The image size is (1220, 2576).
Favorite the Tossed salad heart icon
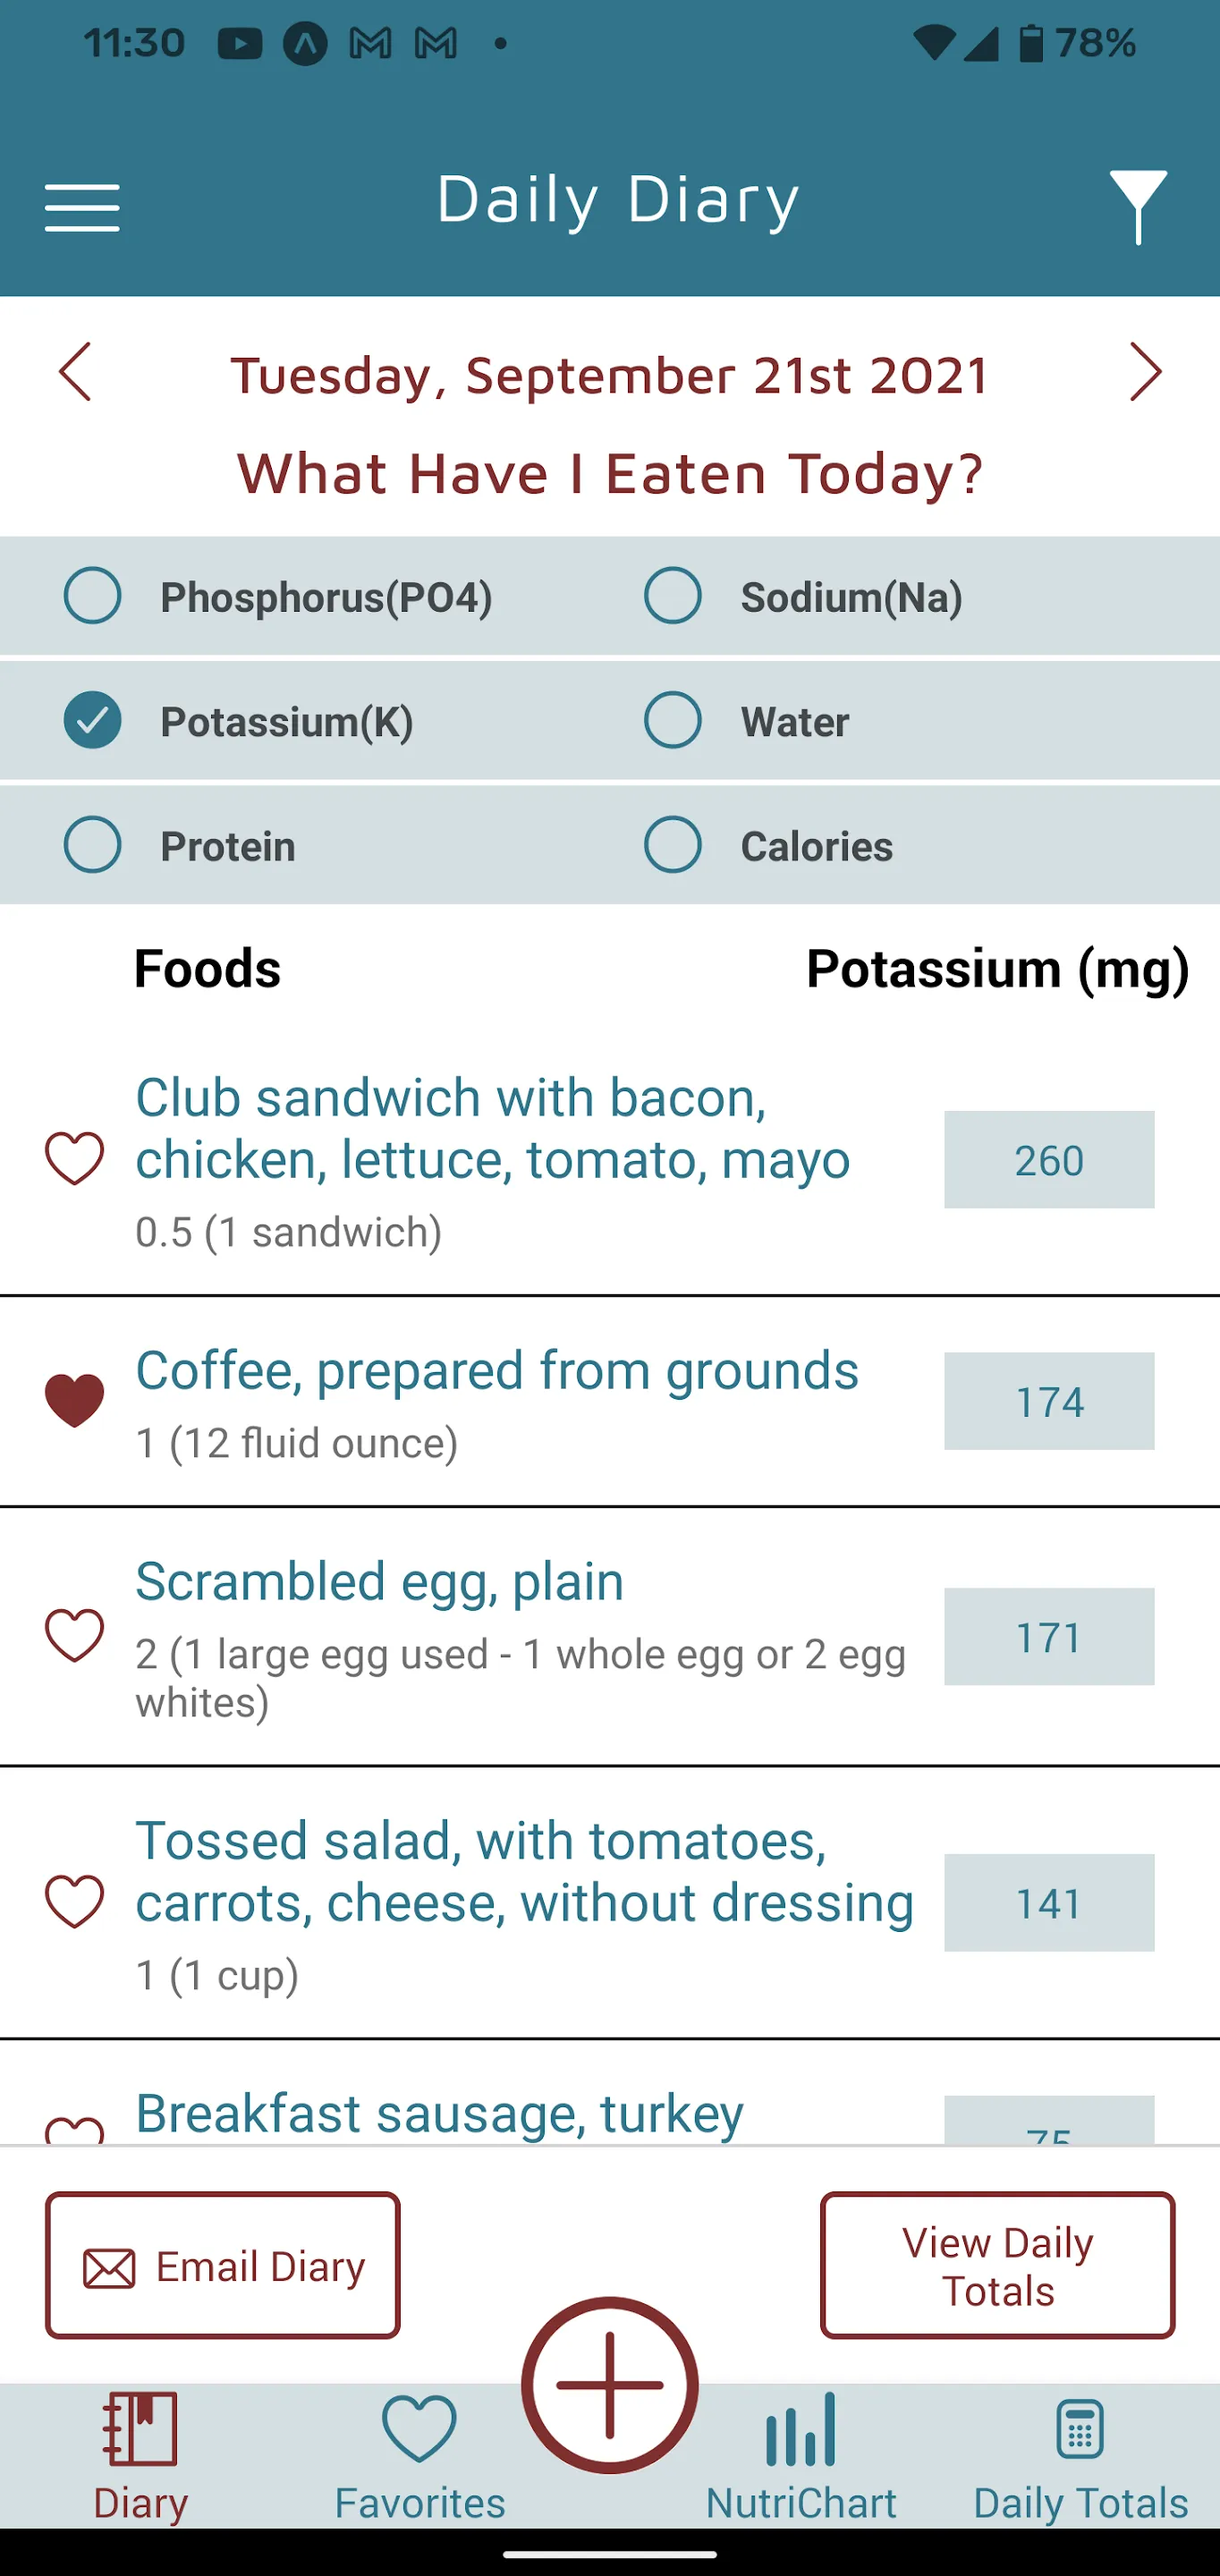pyautogui.click(x=75, y=1902)
